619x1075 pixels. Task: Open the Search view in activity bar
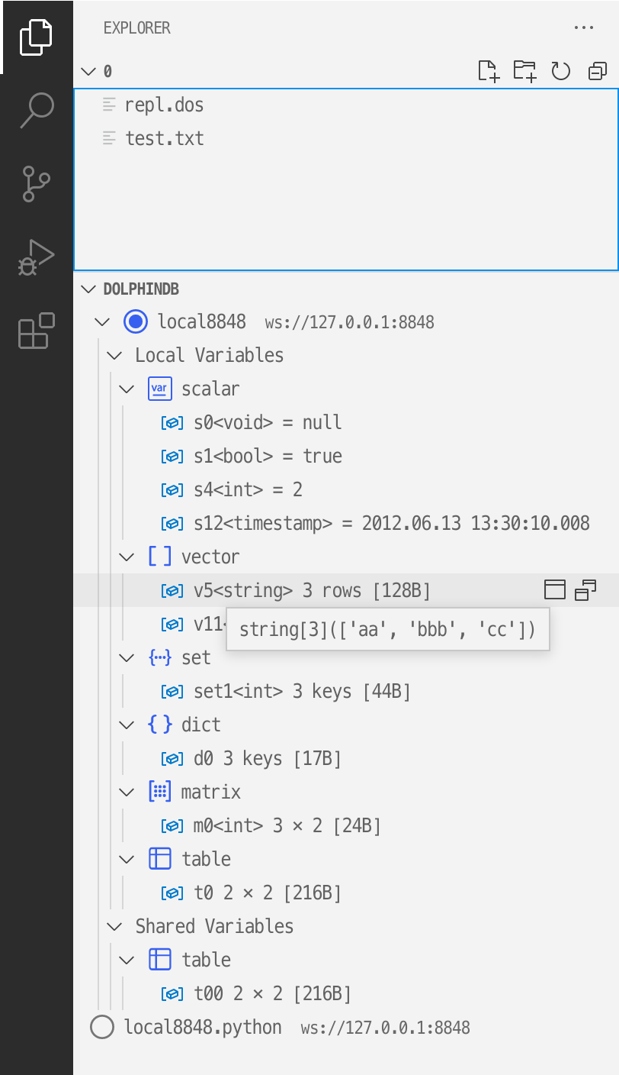37,110
